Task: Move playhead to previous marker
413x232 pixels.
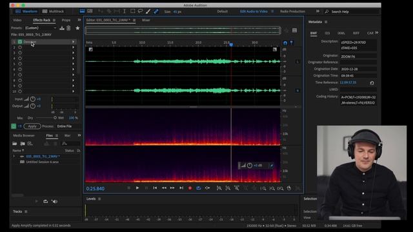Action: (x=155, y=188)
